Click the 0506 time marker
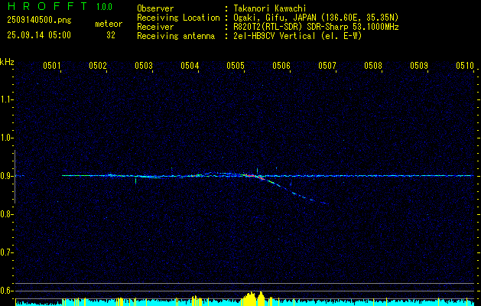The image size is (481, 306). tap(281, 66)
